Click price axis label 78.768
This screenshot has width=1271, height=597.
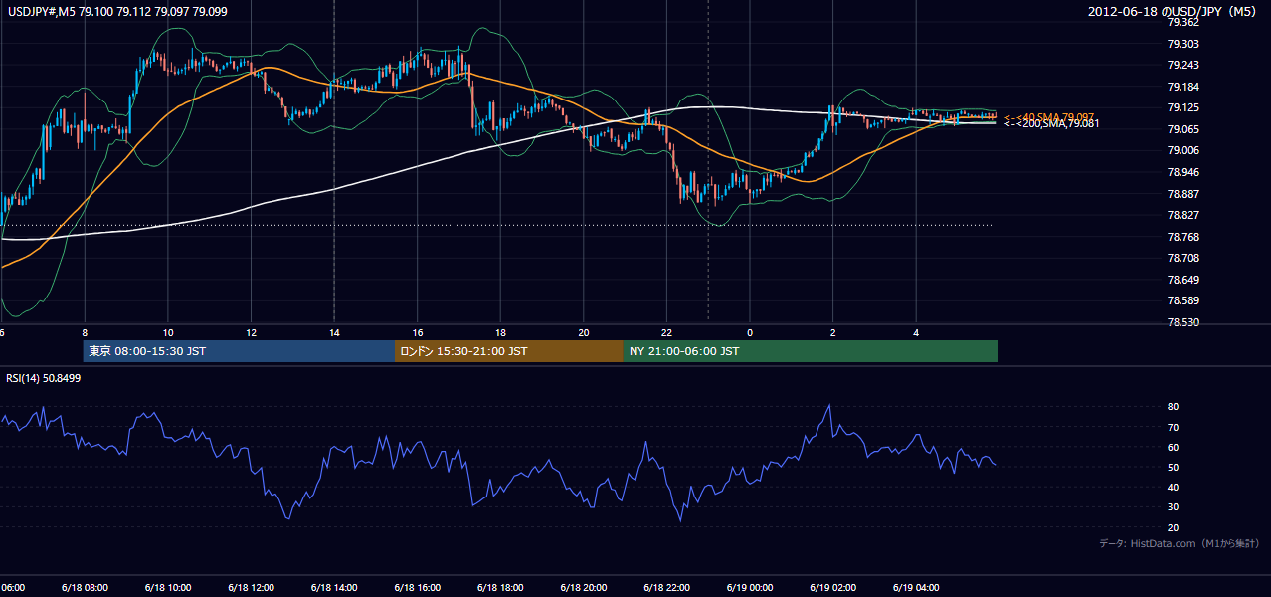point(1182,237)
